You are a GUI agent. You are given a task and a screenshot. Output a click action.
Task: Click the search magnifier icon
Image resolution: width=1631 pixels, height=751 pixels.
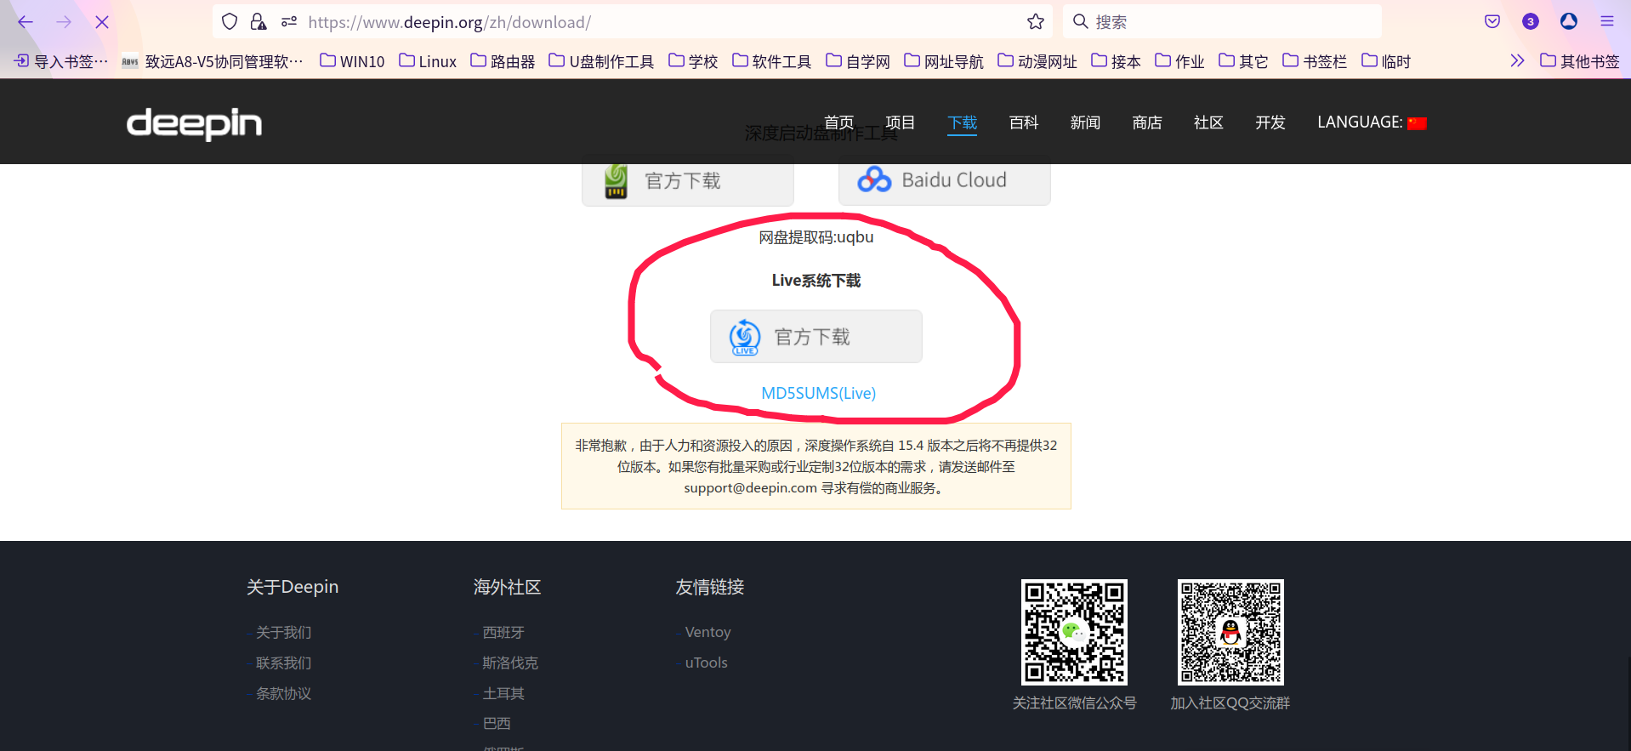pos(1080,21)
